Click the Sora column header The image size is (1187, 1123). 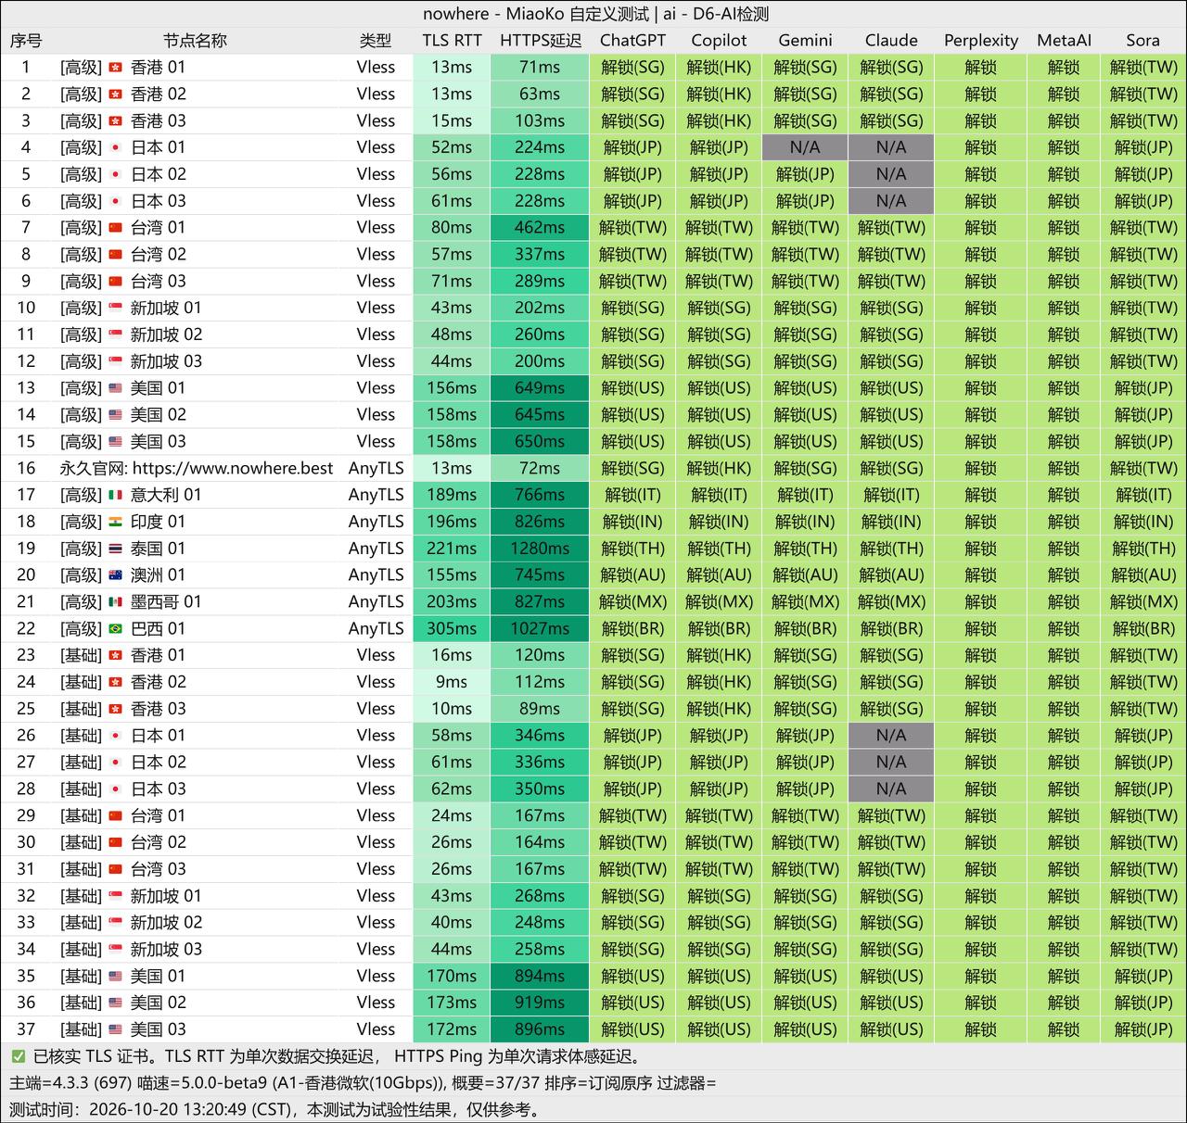click(1142, 41)
